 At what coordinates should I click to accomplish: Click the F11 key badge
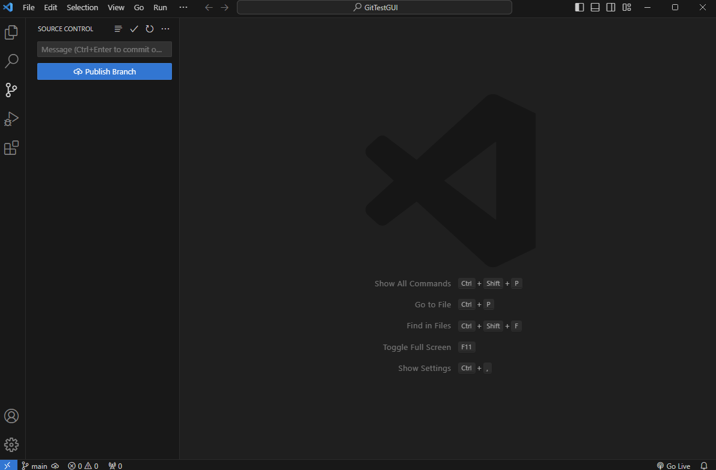pyautogui.click(x=467, y=347)
